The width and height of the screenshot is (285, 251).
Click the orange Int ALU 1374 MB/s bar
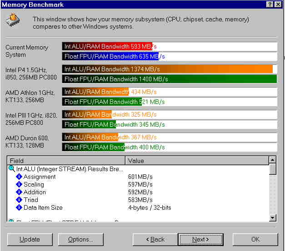point(167,69)
